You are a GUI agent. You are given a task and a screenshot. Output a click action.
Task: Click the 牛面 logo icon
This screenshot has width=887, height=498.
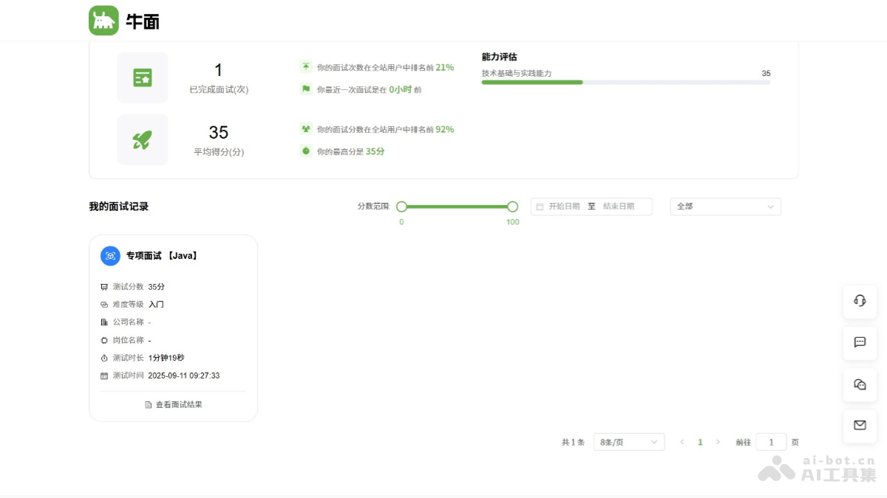click(103, 20)
